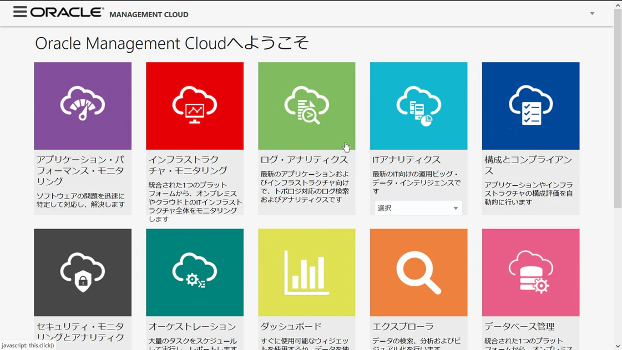Click the オーケストレーション title

(x=193, y=327)
